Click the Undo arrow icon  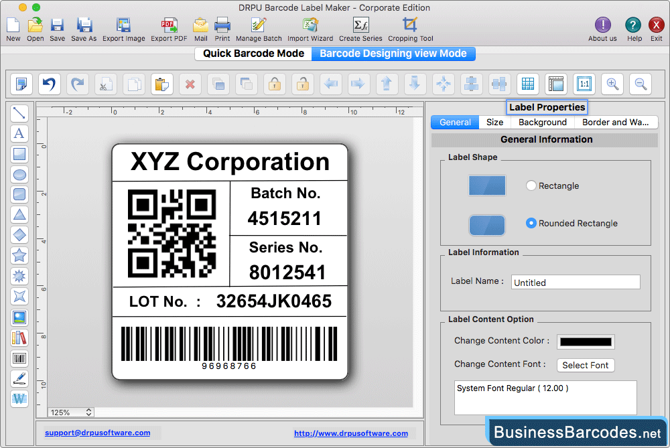(x=49, y=84)
